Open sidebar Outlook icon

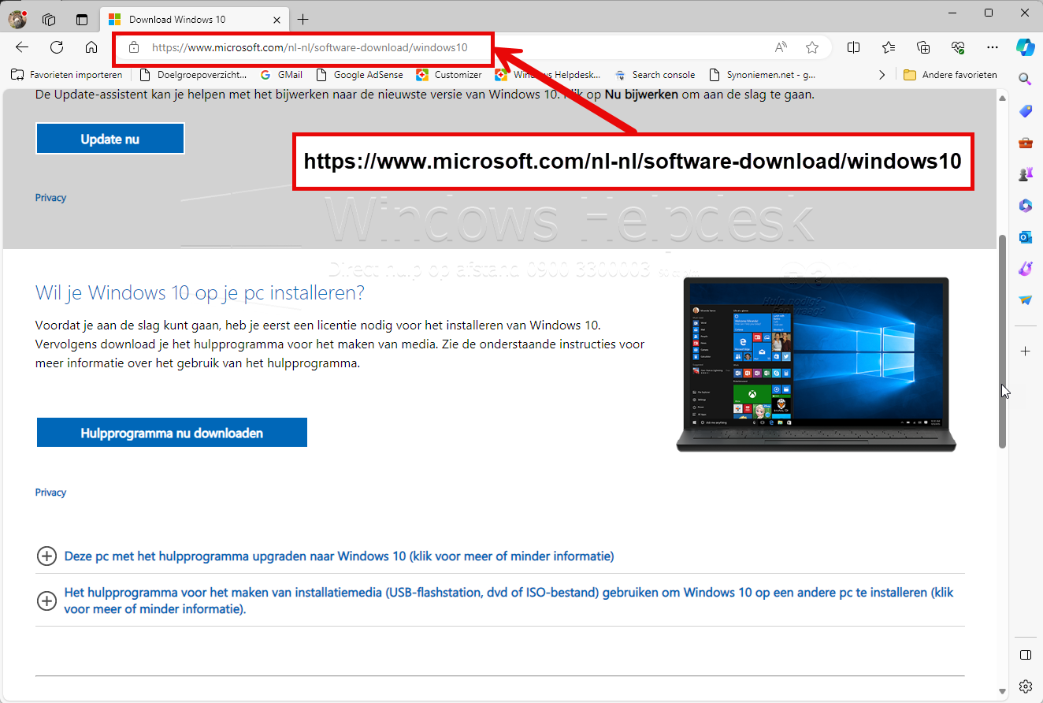[1025, 237]
